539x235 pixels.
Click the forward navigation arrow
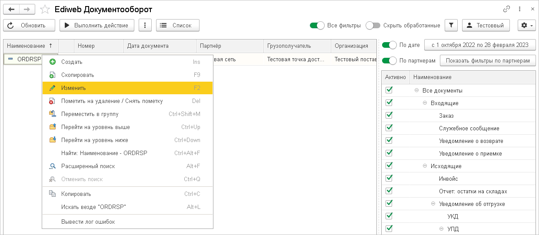click(27, 9)
